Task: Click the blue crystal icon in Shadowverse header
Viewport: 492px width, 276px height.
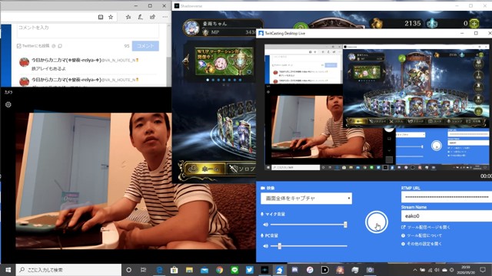Action: tap(432, 23)
